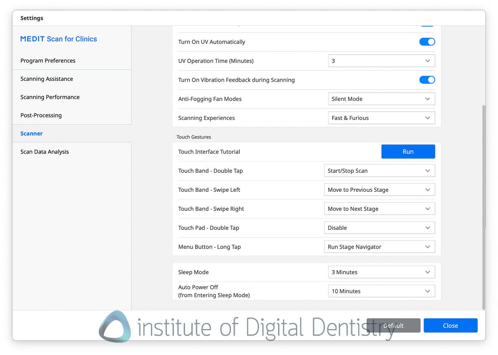Open Touch Band Swipe Left dropdown
The width and height of the screenshot is (498, 355).
pos(379,190)
